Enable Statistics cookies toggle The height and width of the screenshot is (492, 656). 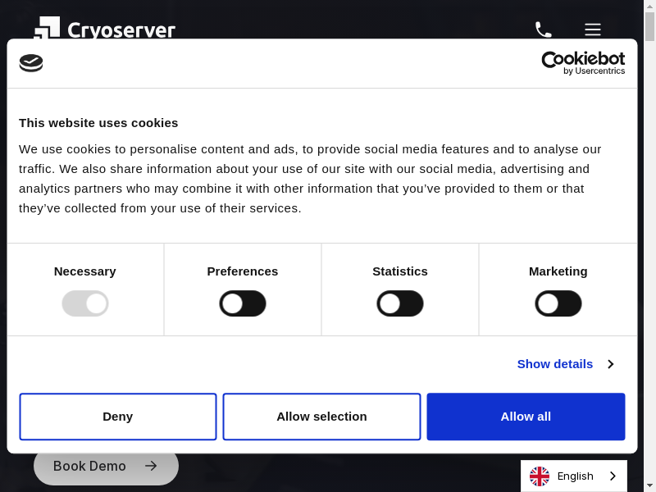[400, 303]
